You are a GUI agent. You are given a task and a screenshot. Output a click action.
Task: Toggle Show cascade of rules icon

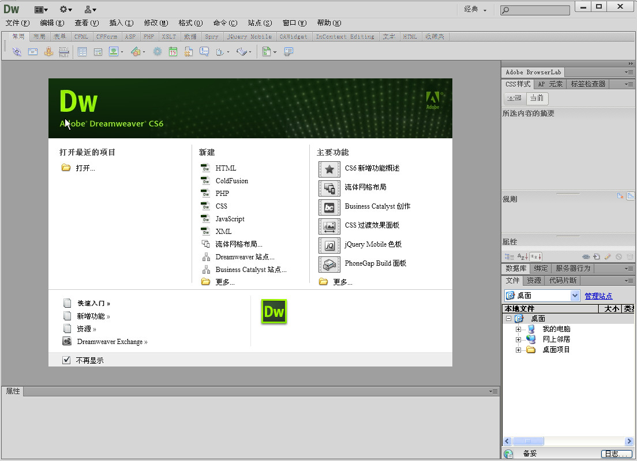[x=630, y=196]
